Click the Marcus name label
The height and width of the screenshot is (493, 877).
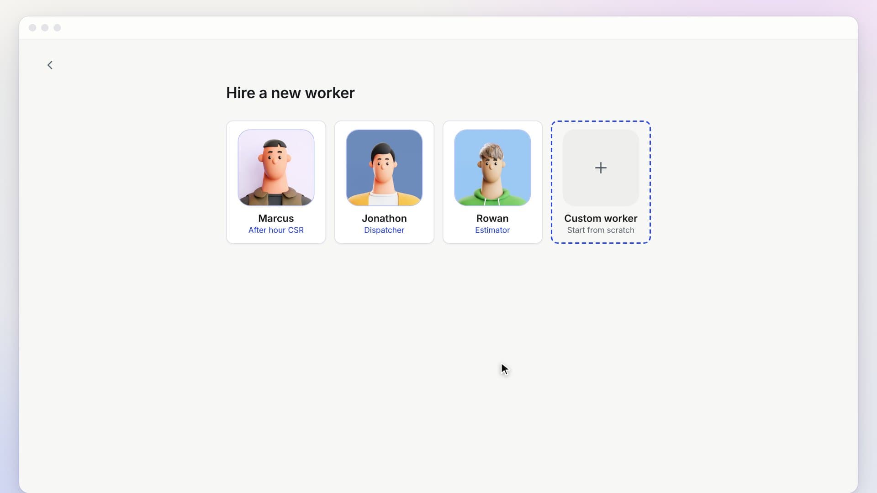[x=276, y=218]
